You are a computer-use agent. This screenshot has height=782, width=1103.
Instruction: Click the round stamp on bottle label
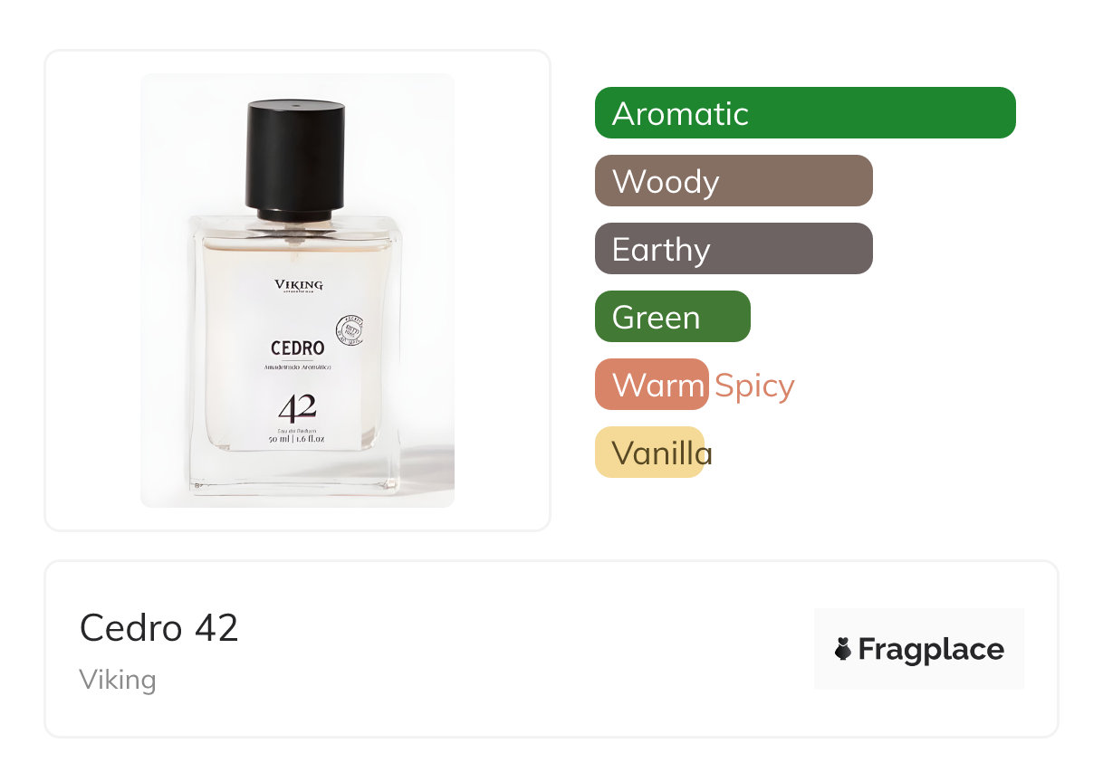(x=350, y=329)
